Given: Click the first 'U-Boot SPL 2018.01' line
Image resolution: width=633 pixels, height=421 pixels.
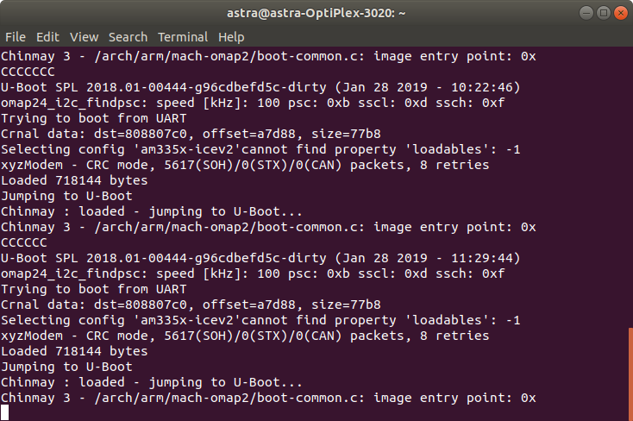Looking at the screenshot, I should 260,87.
